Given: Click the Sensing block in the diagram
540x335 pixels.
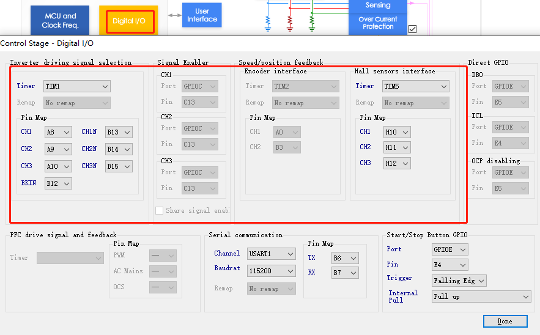Looking at the screenshot, I should point(378,5).
